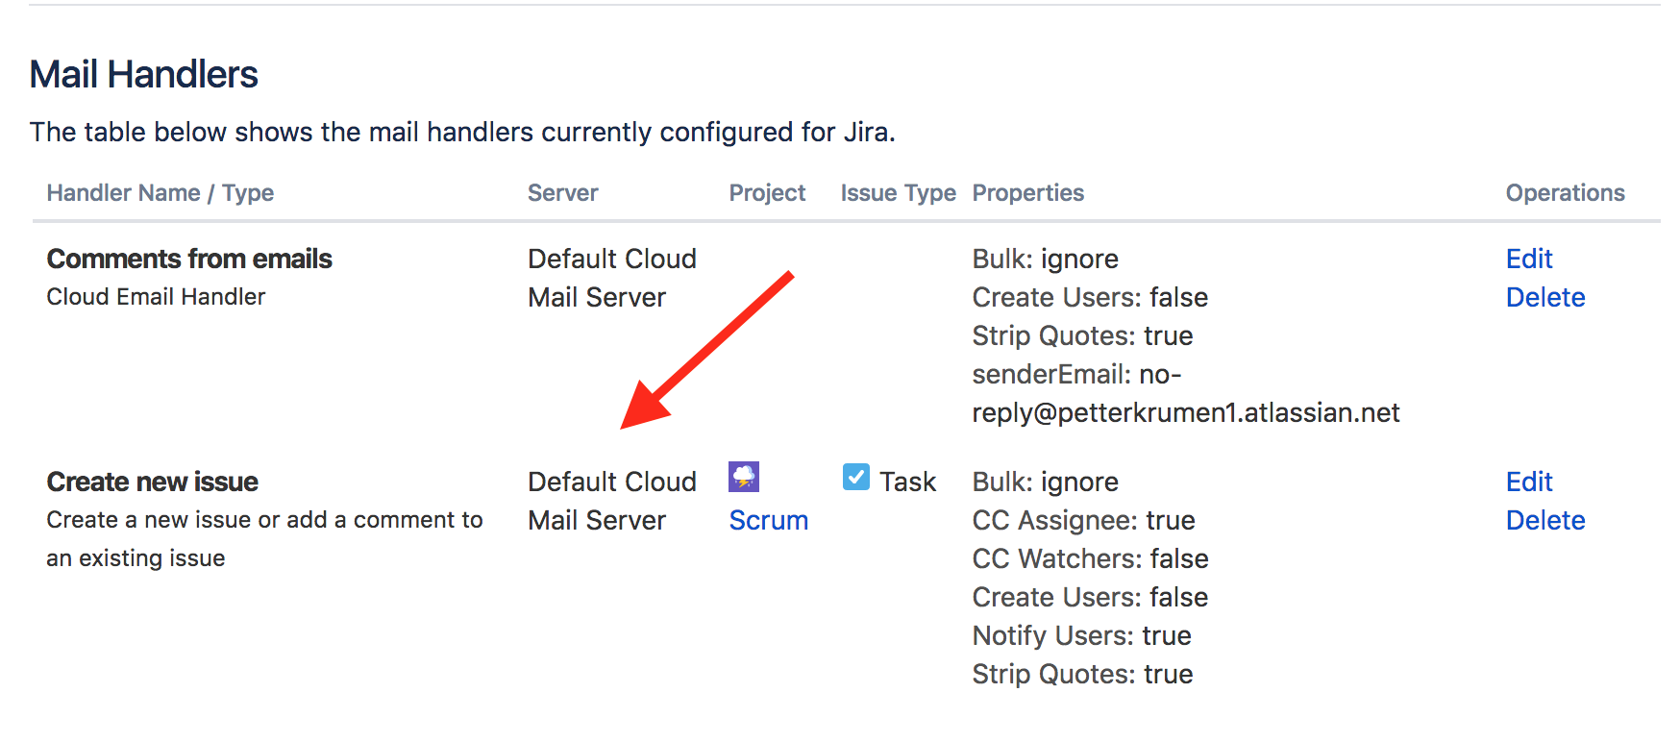The height and width of the screenshot is (742, 1680).
Task: Click the Project column header
Action: (x=767, y=193)
